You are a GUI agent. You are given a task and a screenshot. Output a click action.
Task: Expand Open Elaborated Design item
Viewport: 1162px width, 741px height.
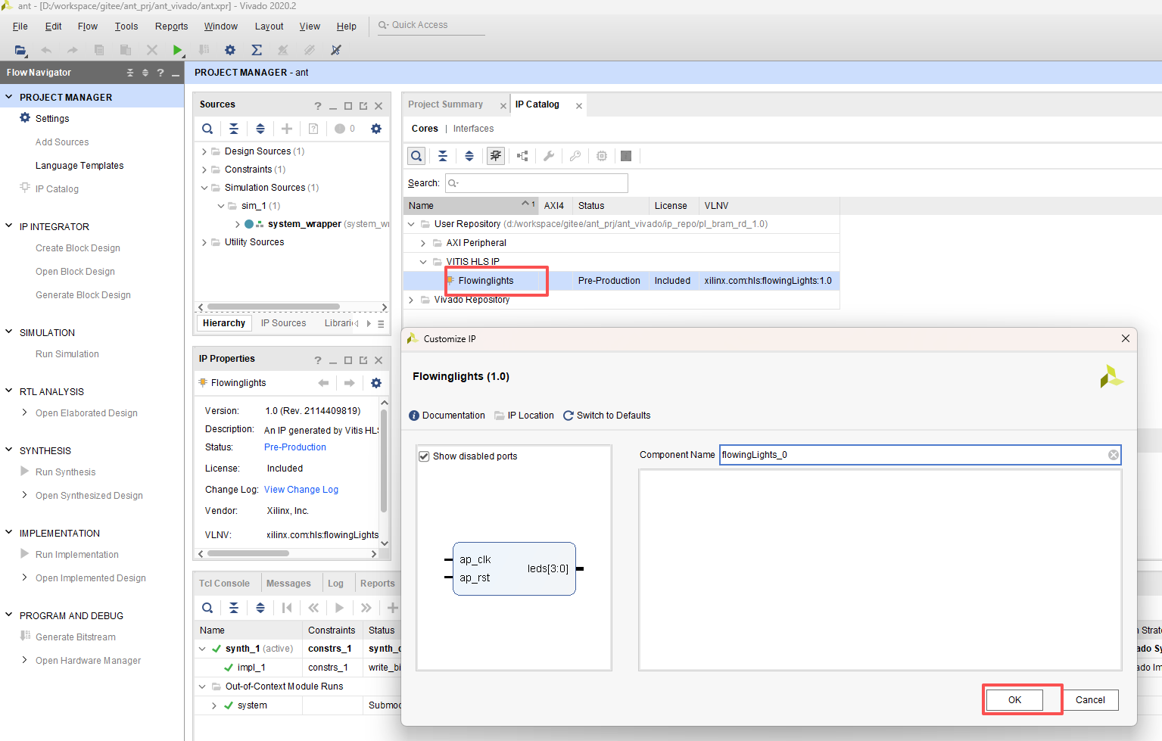point(25,413)
